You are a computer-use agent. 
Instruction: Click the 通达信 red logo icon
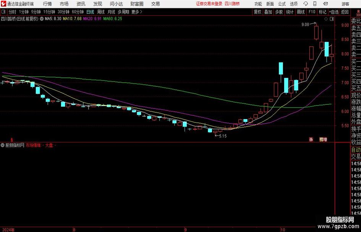(3, 4)
